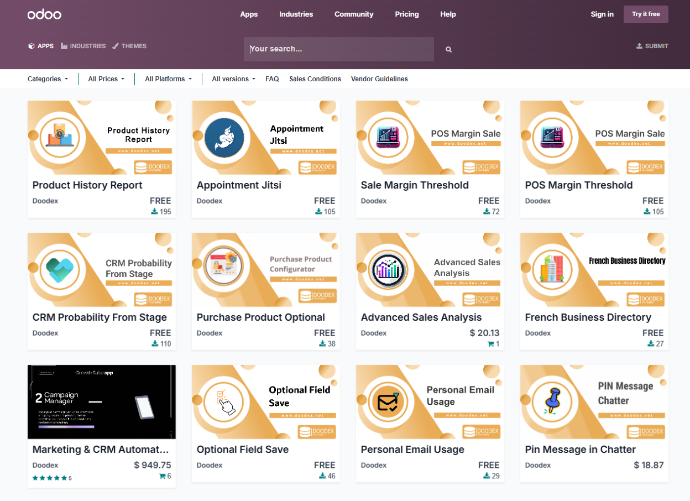
Task: Click the PIN Message pushpin logo
Action: (551, 401)
